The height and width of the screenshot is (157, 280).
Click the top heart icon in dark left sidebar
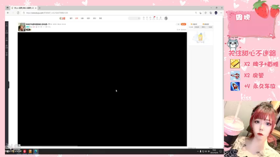pos(7,24)
